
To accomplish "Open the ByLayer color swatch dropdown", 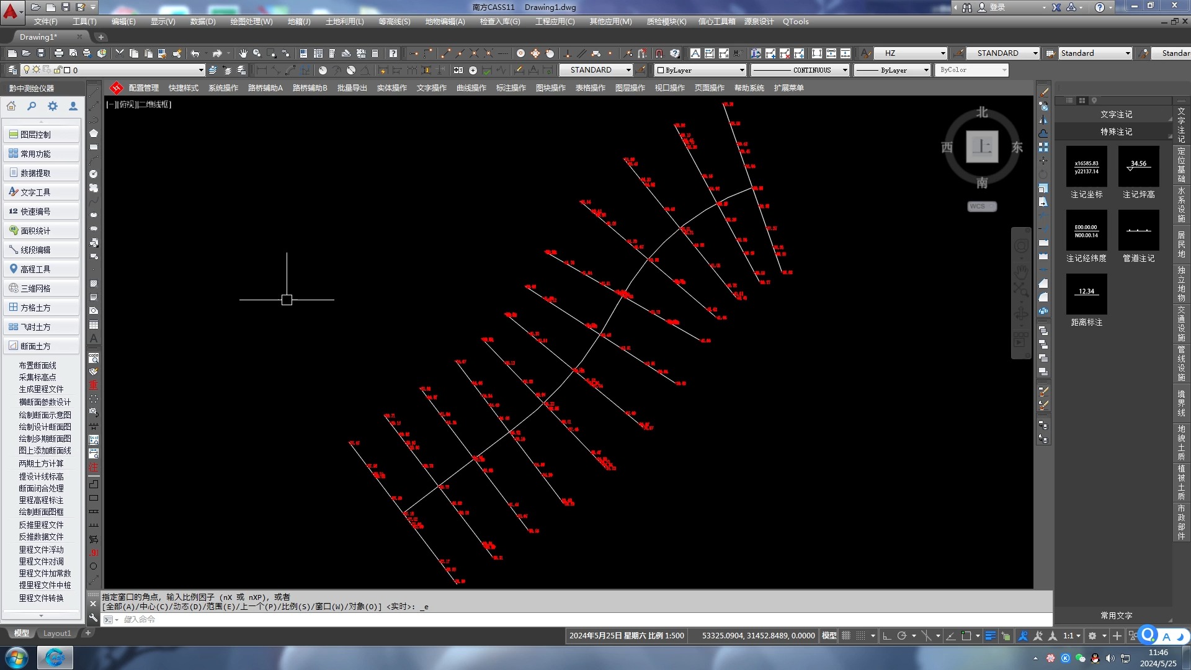I will (x=741, y=70).
